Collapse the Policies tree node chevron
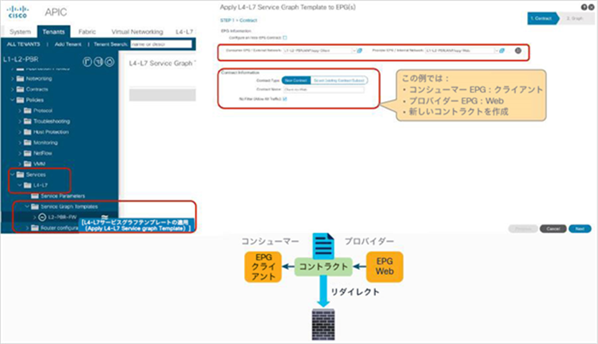 pos(12,100)
